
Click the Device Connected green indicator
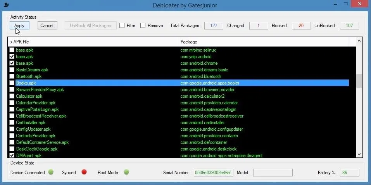(x=51, y=172)
